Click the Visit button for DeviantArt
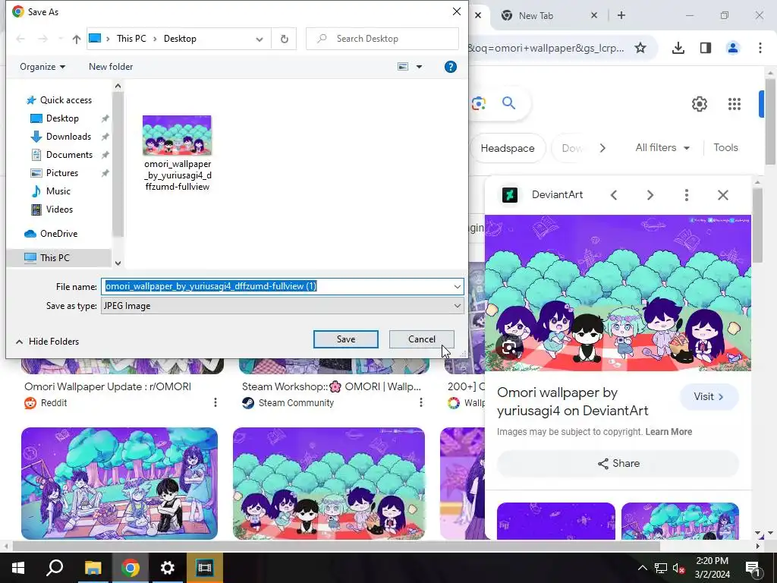This screenshot has width=777, height=583. [x=709, y=396]
